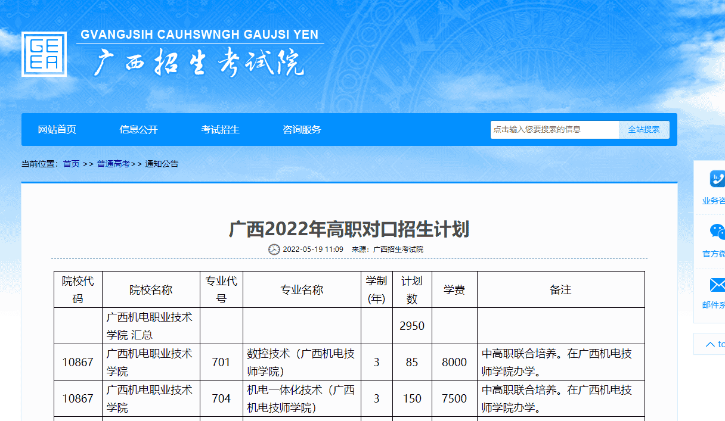
Task: Click the tuition cell 8000
Action: tap(454, 362)
